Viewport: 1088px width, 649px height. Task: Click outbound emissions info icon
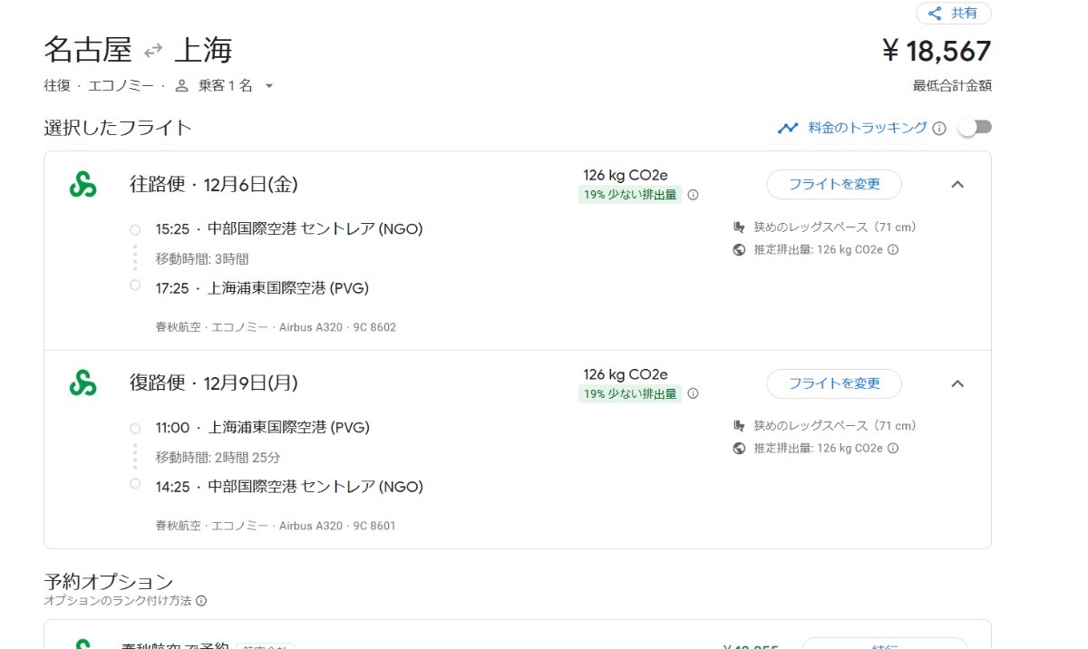point(694,195)
